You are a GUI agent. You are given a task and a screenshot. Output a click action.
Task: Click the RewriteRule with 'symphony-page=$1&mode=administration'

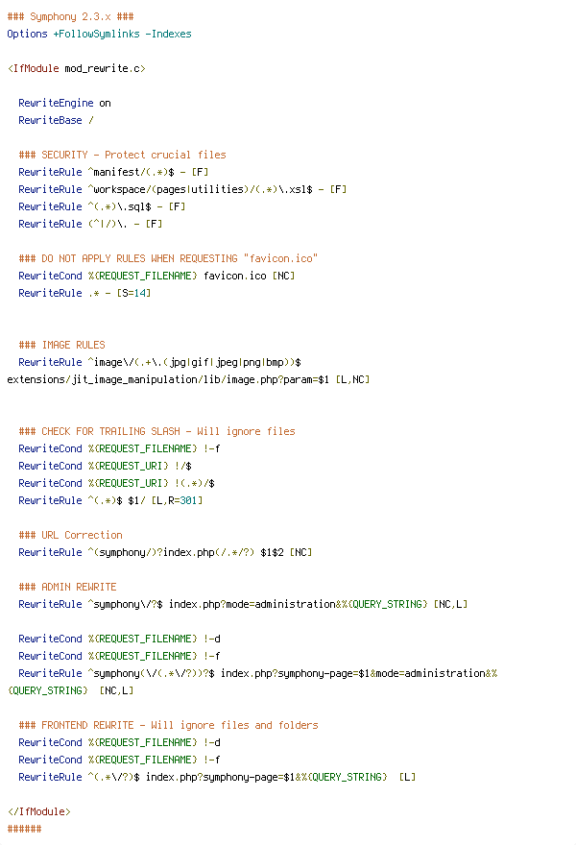tap(258, 673)
